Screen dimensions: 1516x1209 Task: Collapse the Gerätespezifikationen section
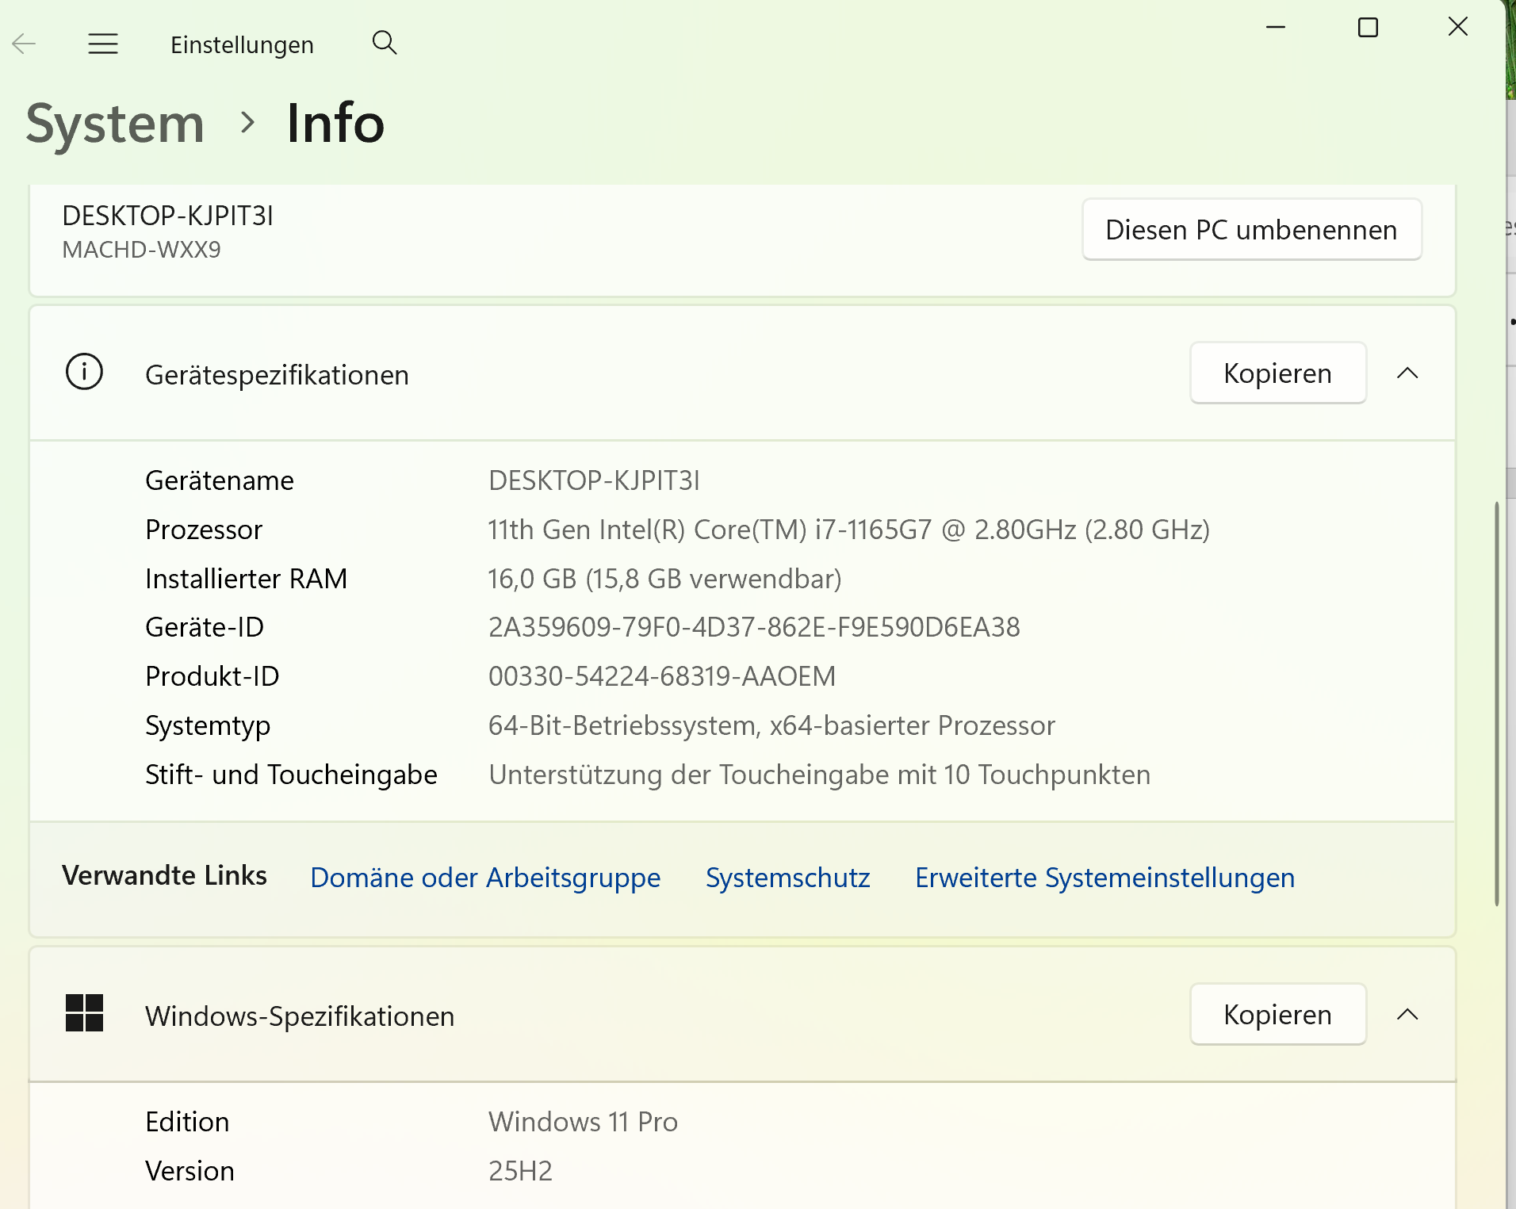click(1407, 373)
